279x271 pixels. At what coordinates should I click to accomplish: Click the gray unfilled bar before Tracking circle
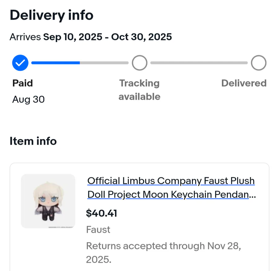pos(104,63)
